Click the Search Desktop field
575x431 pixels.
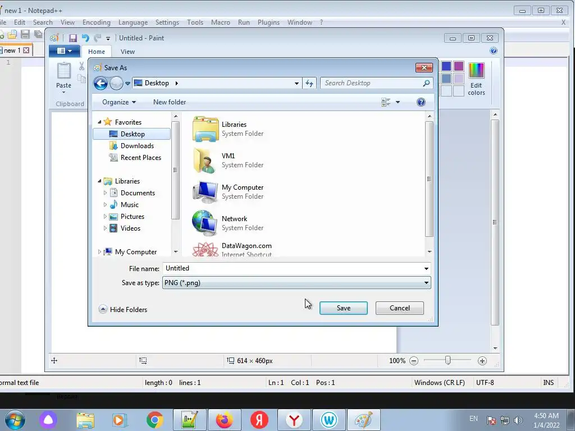376,83
